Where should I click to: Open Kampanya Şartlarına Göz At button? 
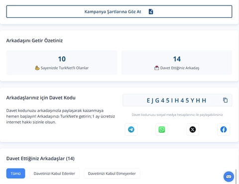pos(119,11)
